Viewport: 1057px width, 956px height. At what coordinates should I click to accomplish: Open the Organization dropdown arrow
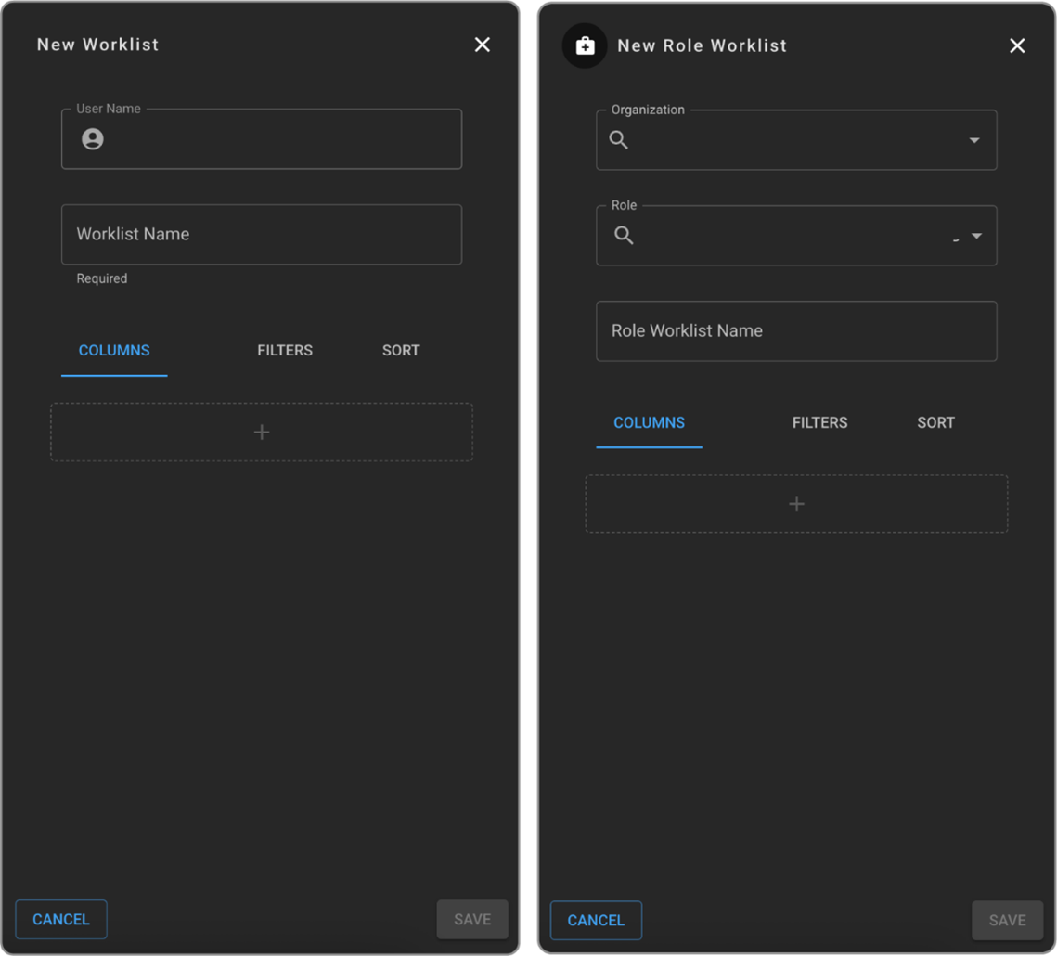pyautogui.click(x=974, y=140)
